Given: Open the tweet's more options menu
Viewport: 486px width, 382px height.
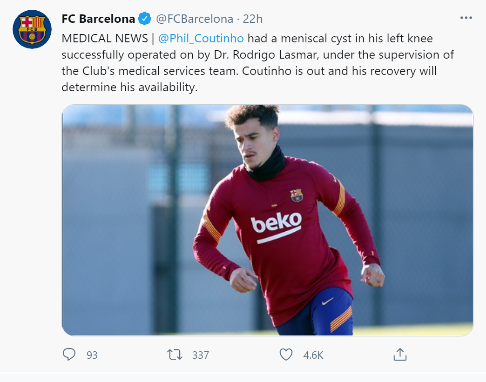Looking at the screenshot, I should [466, 18].
